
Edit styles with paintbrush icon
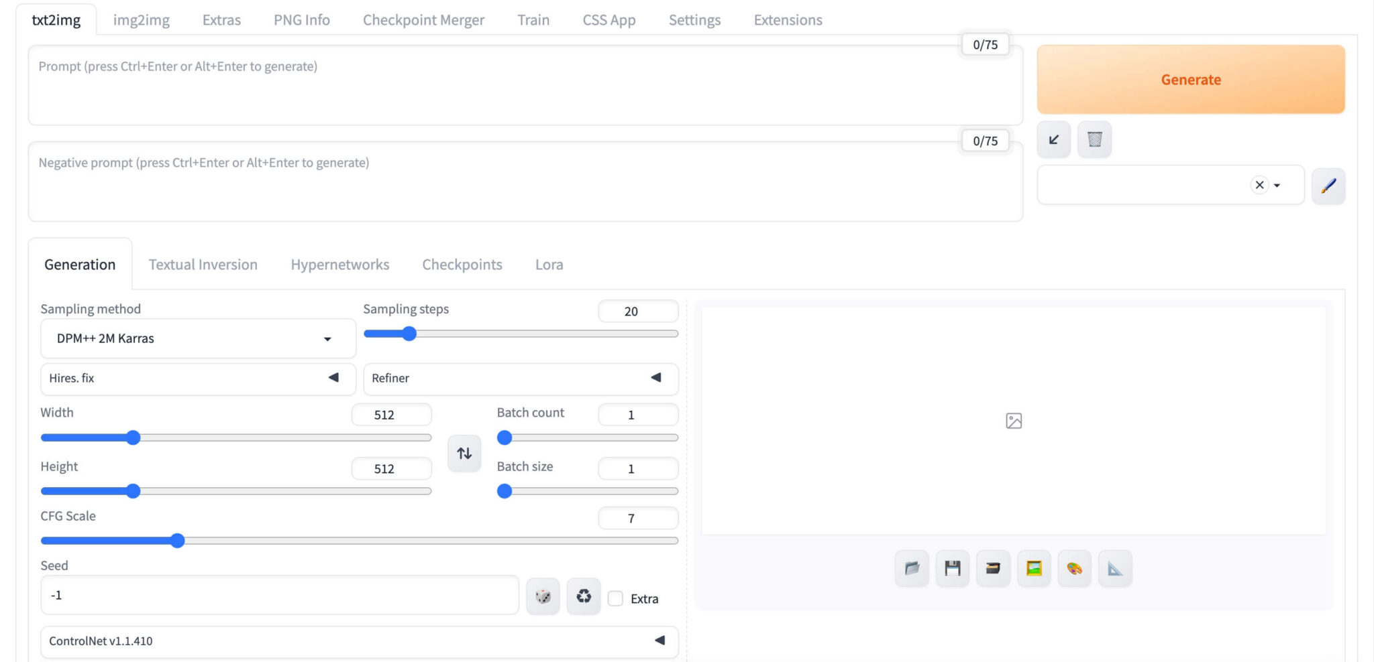coord(1328,186)
